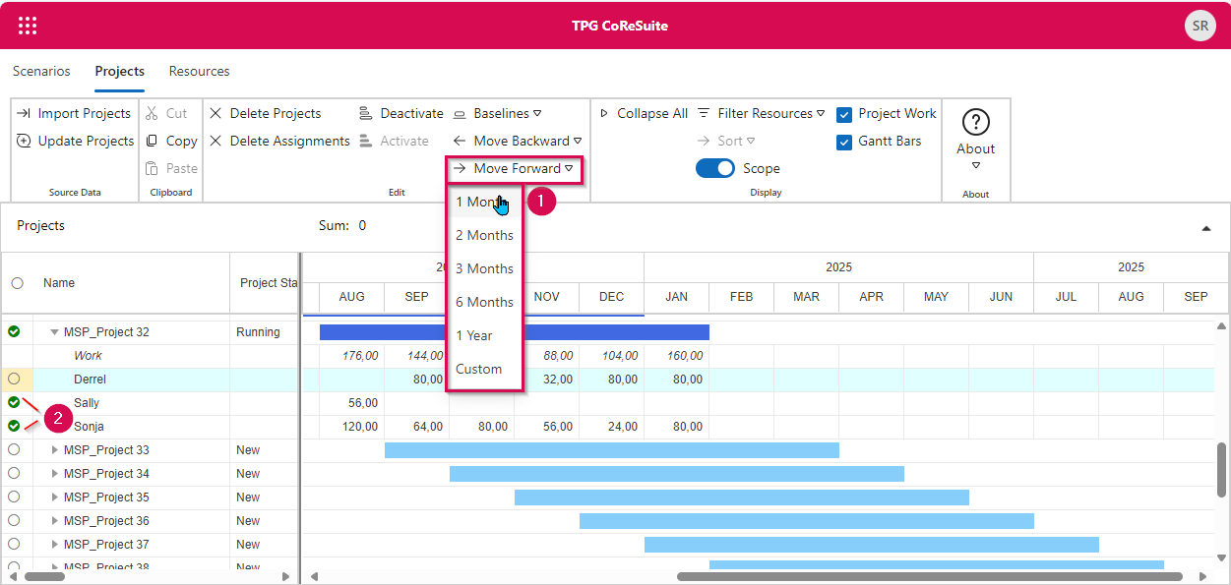Click the Delete Projects X icon
Viewport: 1231px width, 585px height.
point(215,114)
